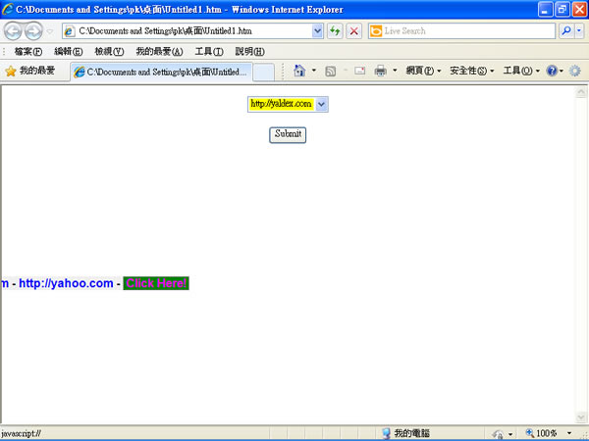Click 我的電腦 zone in status bar

[405, 433]
